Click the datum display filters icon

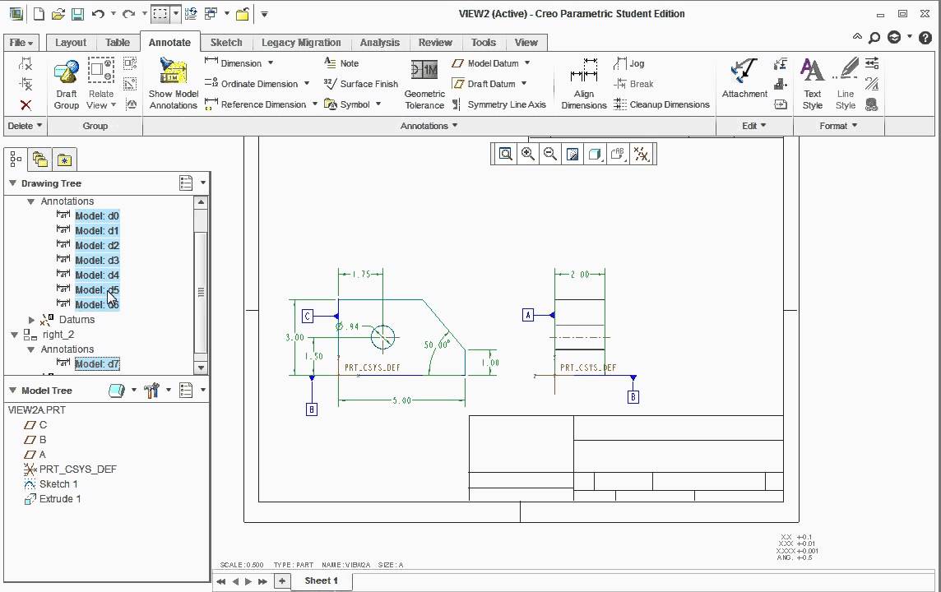click(642, 154)
